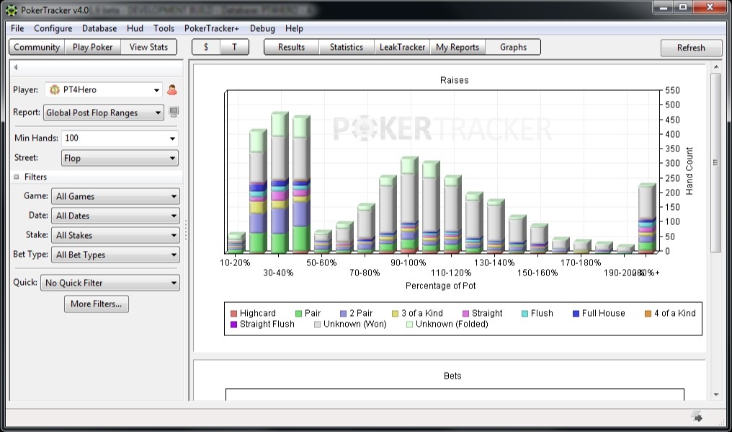Viewport: 732px width, 432px height.
Task: Click the 30-40% axis label
Action: 278,273
